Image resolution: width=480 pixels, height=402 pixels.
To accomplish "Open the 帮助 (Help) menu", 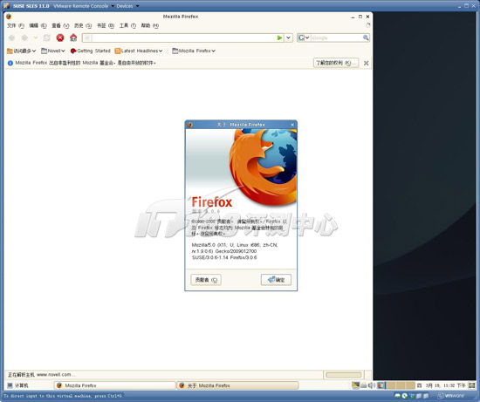I will pos(150,25).
